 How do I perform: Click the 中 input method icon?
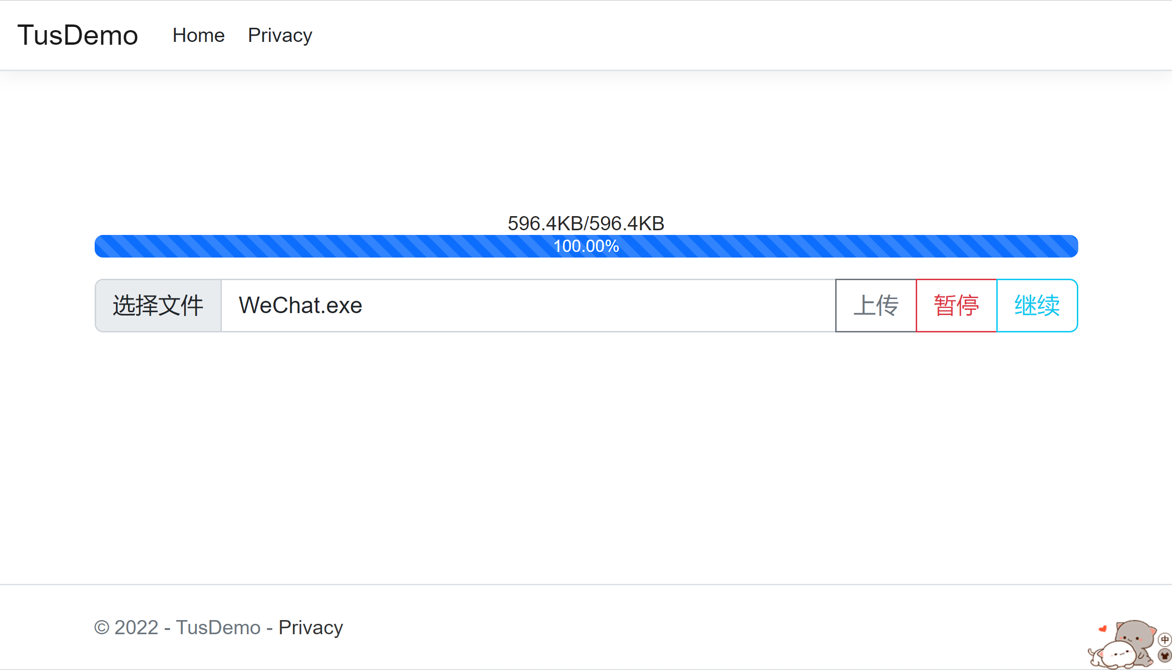click(x=1164, y=639)
